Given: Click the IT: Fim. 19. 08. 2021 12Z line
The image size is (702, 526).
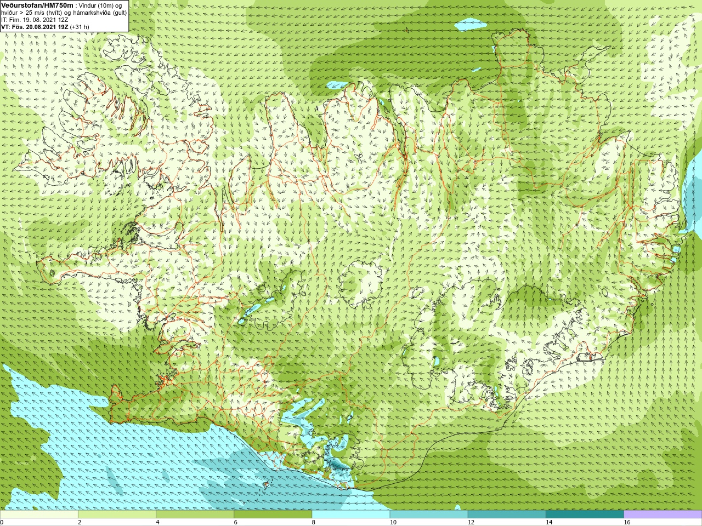Looking at the screenshot, I should [x=35, y=20].
